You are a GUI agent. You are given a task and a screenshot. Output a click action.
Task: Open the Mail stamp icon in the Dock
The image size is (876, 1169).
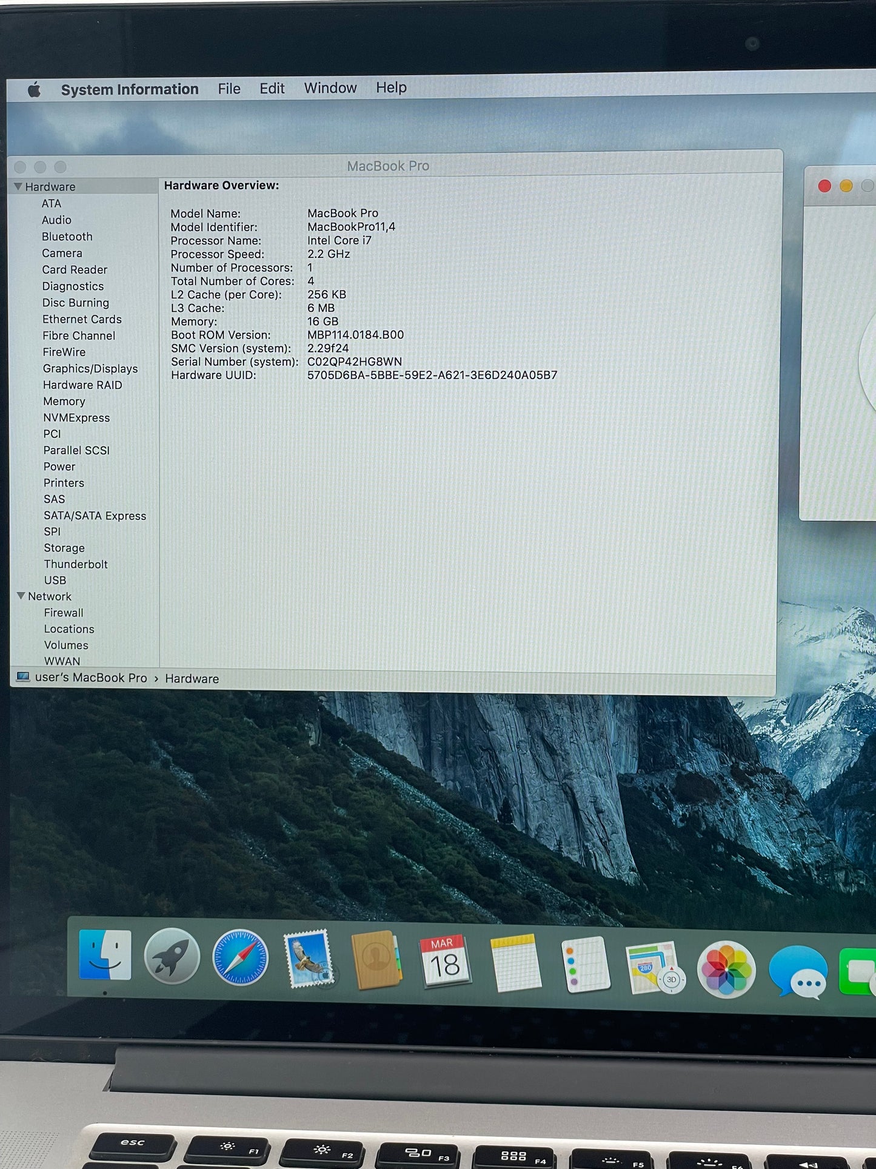(309, 958)
